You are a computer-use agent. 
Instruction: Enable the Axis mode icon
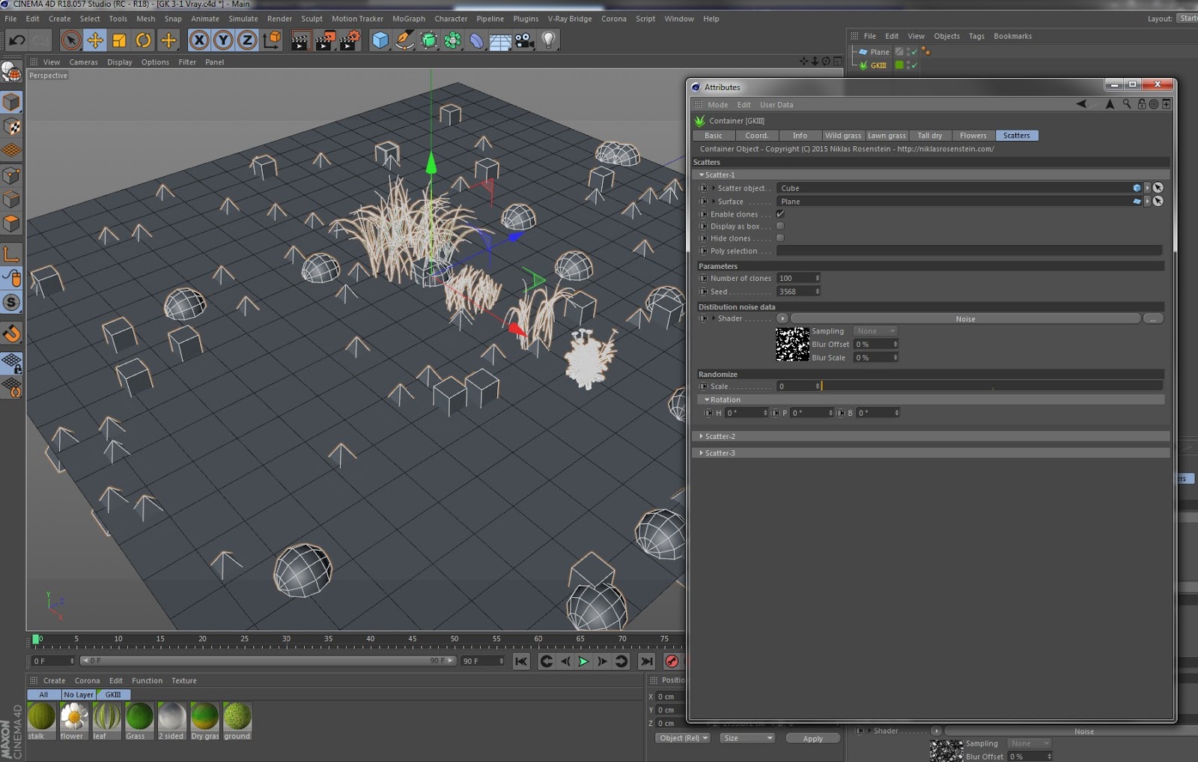[x=11, y=254]
